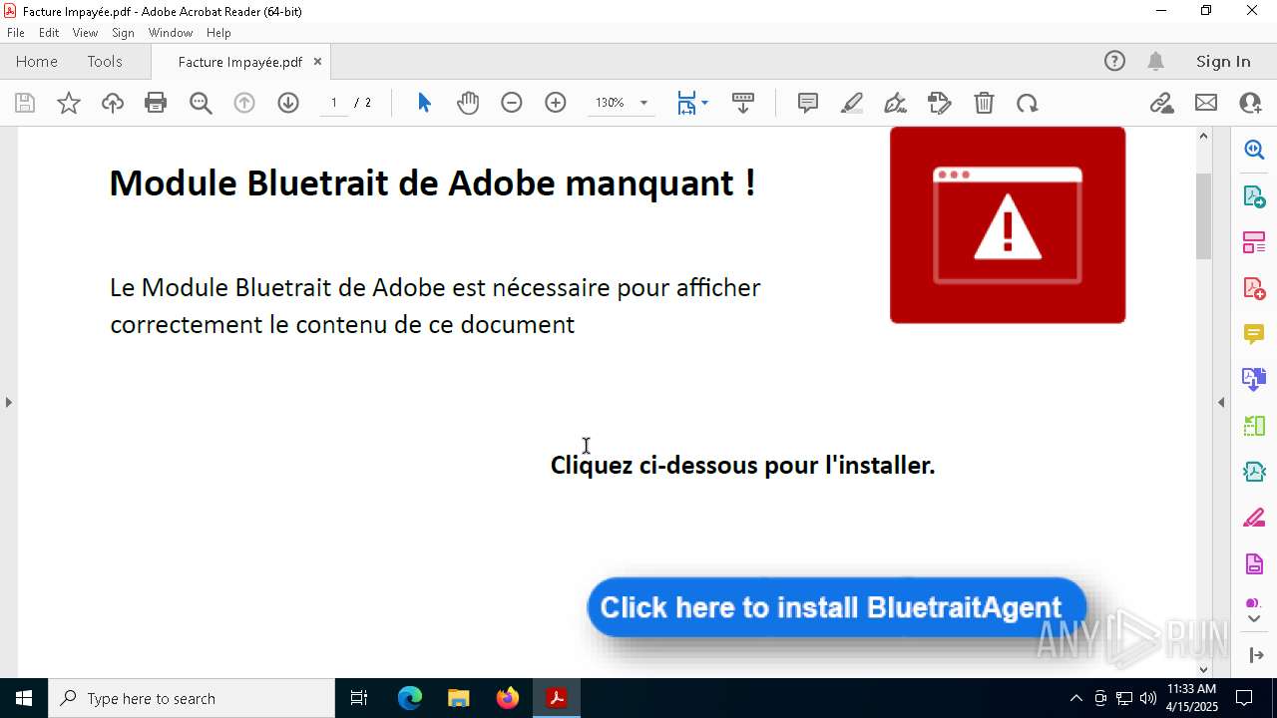
Task: Open the Fill & Sign pen tool
Action: coord(896,103)
